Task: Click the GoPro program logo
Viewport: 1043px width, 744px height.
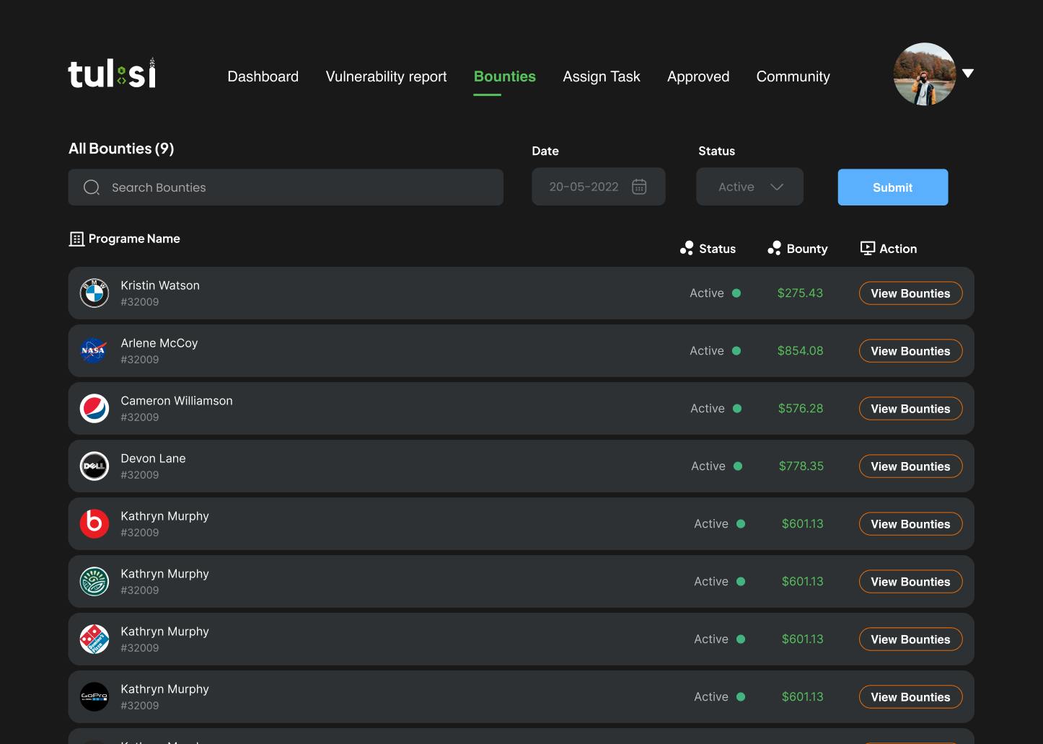Action: 94,697
